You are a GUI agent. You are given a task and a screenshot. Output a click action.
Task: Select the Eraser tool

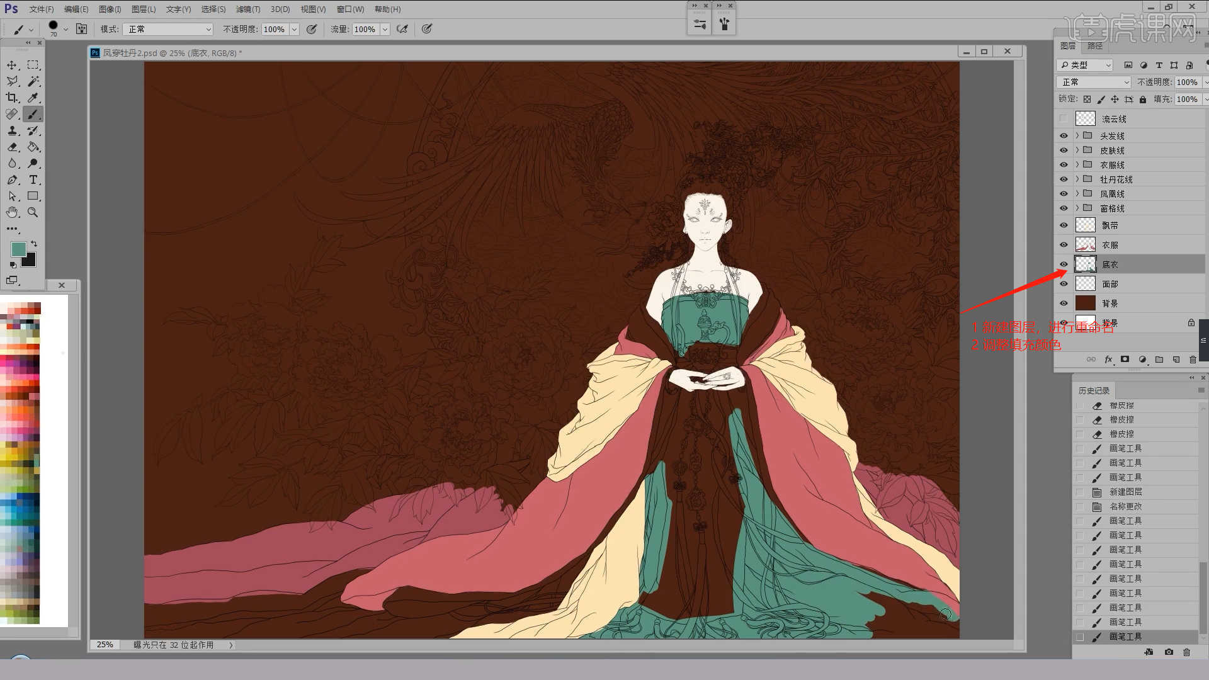coord(12,147)
